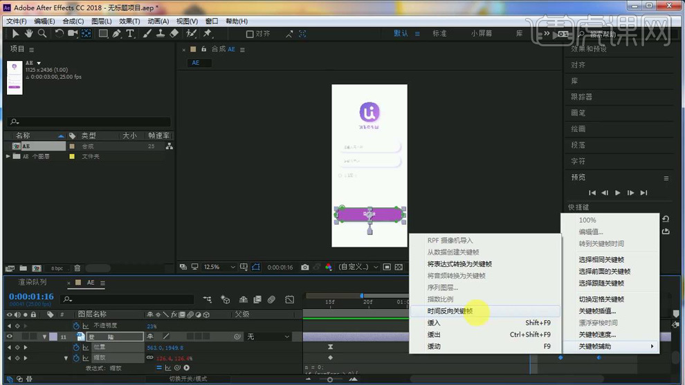Screen dimensions: 685x385
Task: Select the Zoom magnifier tool
Action: point(42,33)
